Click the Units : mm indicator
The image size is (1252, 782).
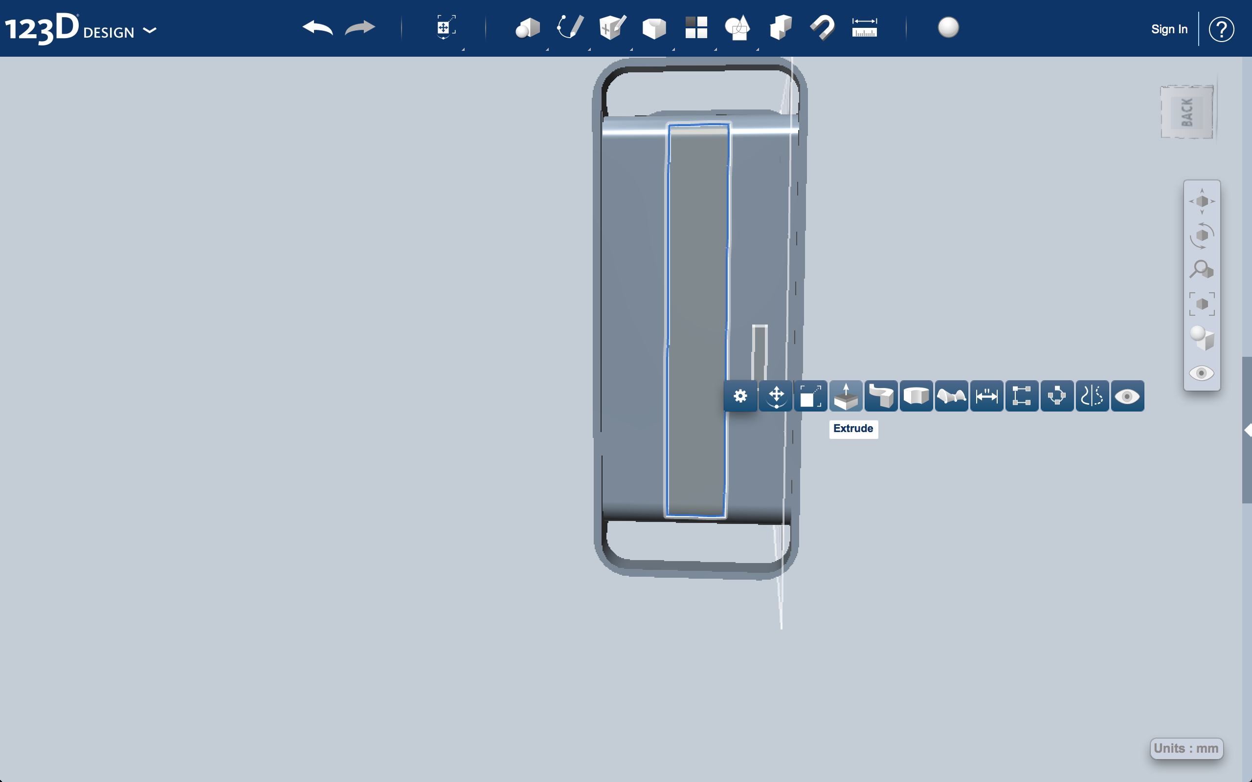tap(1187, 748)
